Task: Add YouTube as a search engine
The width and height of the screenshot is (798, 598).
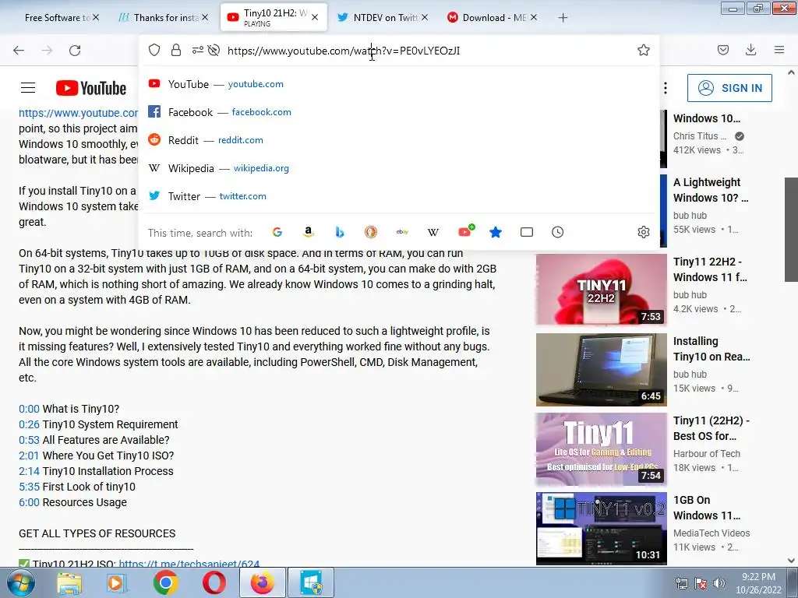Action: 466,231
